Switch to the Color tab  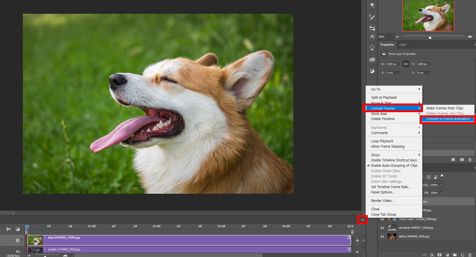click(403, 45)
